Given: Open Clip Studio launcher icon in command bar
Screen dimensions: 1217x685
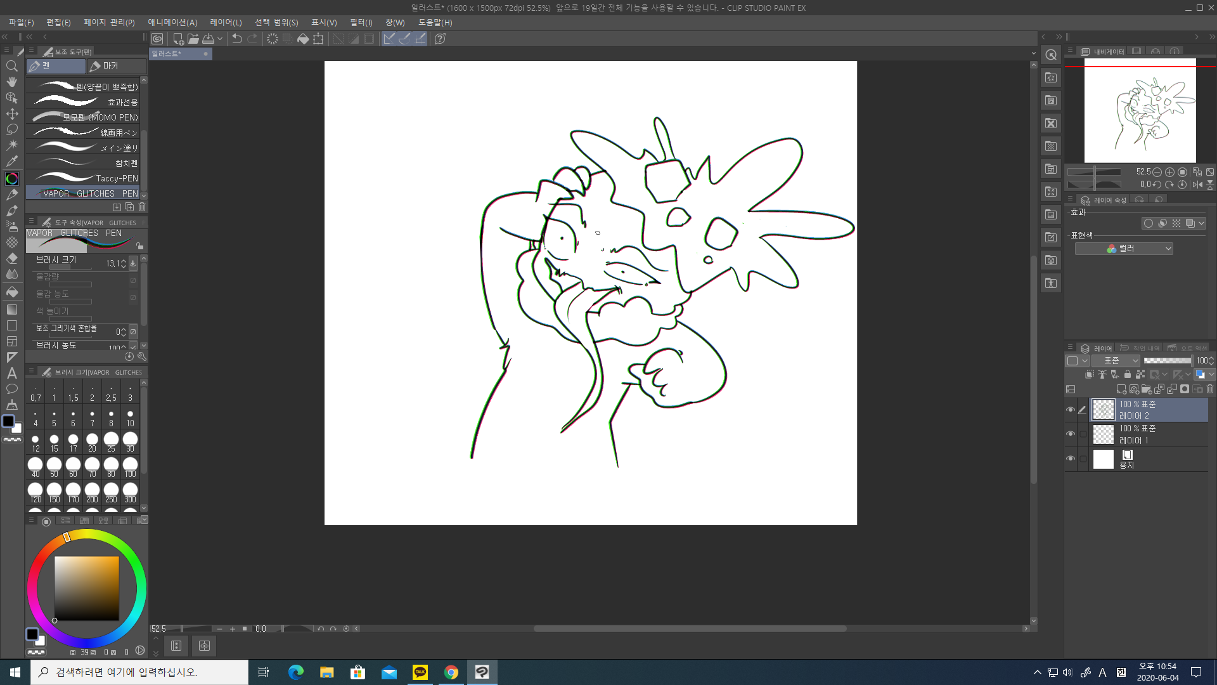Looking at the screenshot, I should click(157, 39).
